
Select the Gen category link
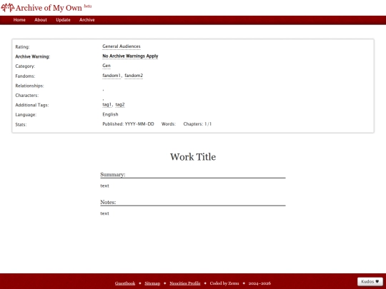pyautogui.click(x=107, y=66)
